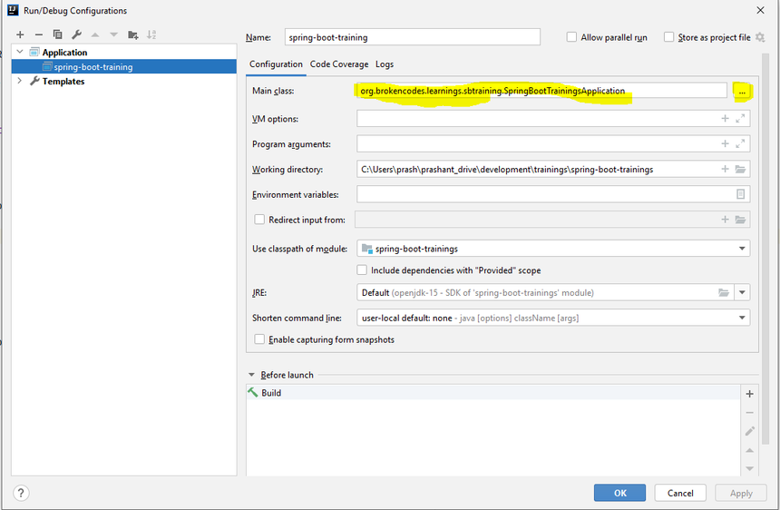
Task: Expand the Templates tree node
Action: 20,81
